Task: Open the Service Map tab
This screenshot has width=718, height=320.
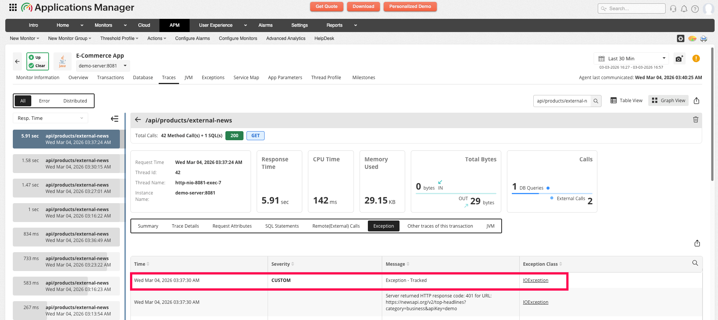Action: (246, 78)
